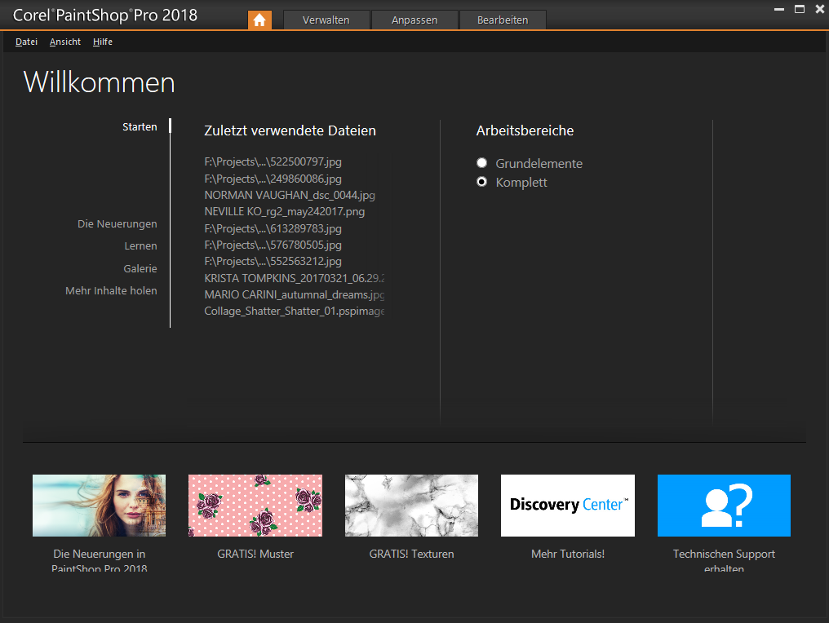Switch to the Bearbeiten tab
This screenshot has width=829, height=623.
pos(503,20)
